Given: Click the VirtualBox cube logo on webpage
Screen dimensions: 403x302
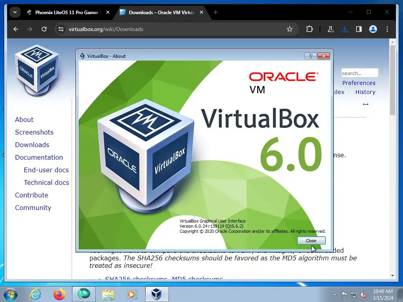Looking at the screenshot, I should pyautogui.click(x=37, y=71).
